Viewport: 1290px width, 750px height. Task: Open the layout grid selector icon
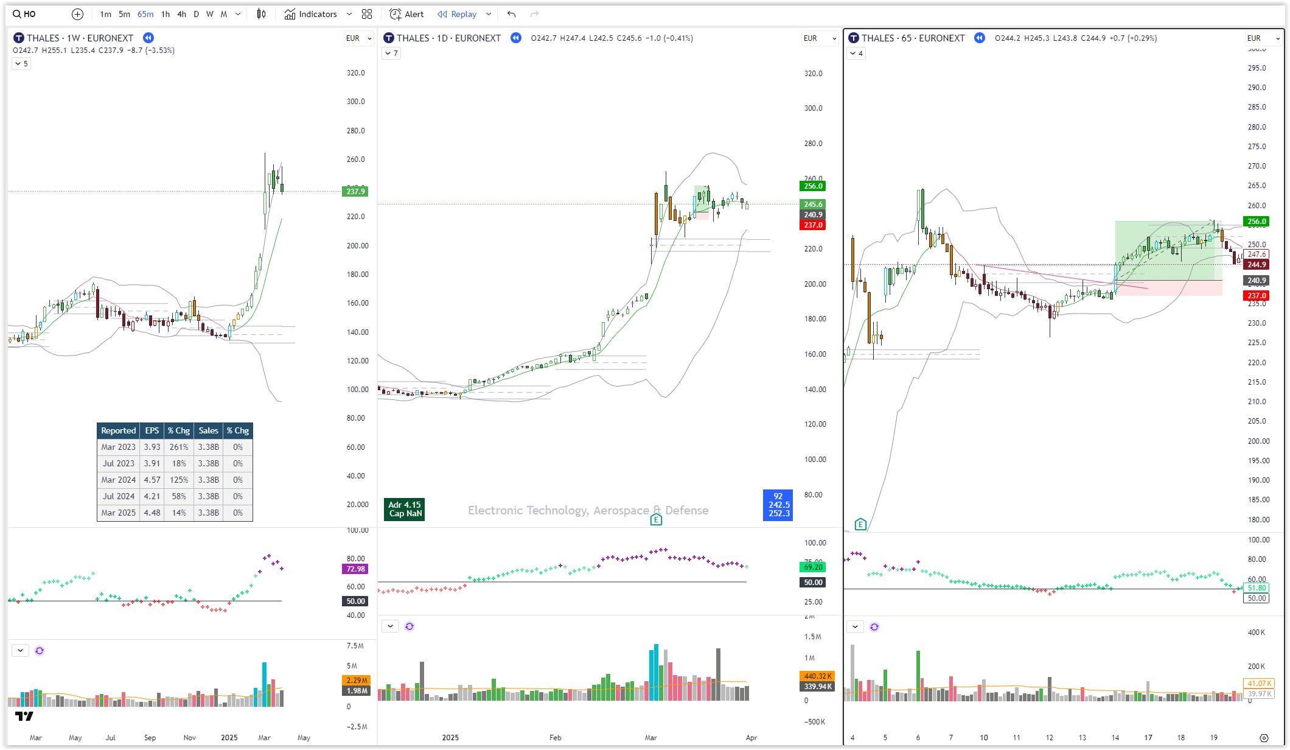tap(367, 14)
